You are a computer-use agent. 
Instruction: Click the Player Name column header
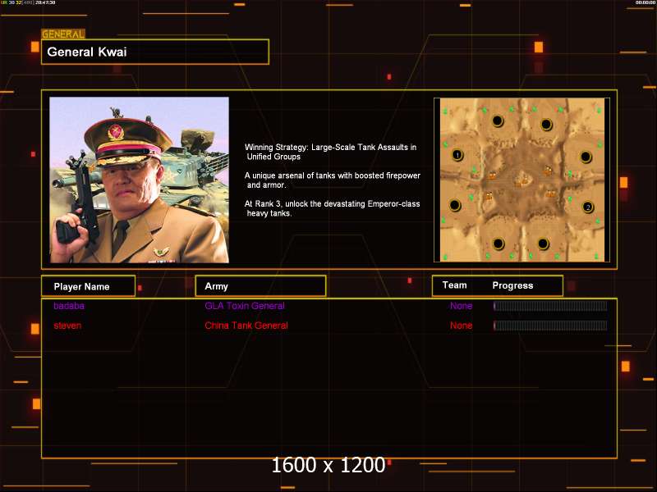pyautogui.click(x=88, y=286)
